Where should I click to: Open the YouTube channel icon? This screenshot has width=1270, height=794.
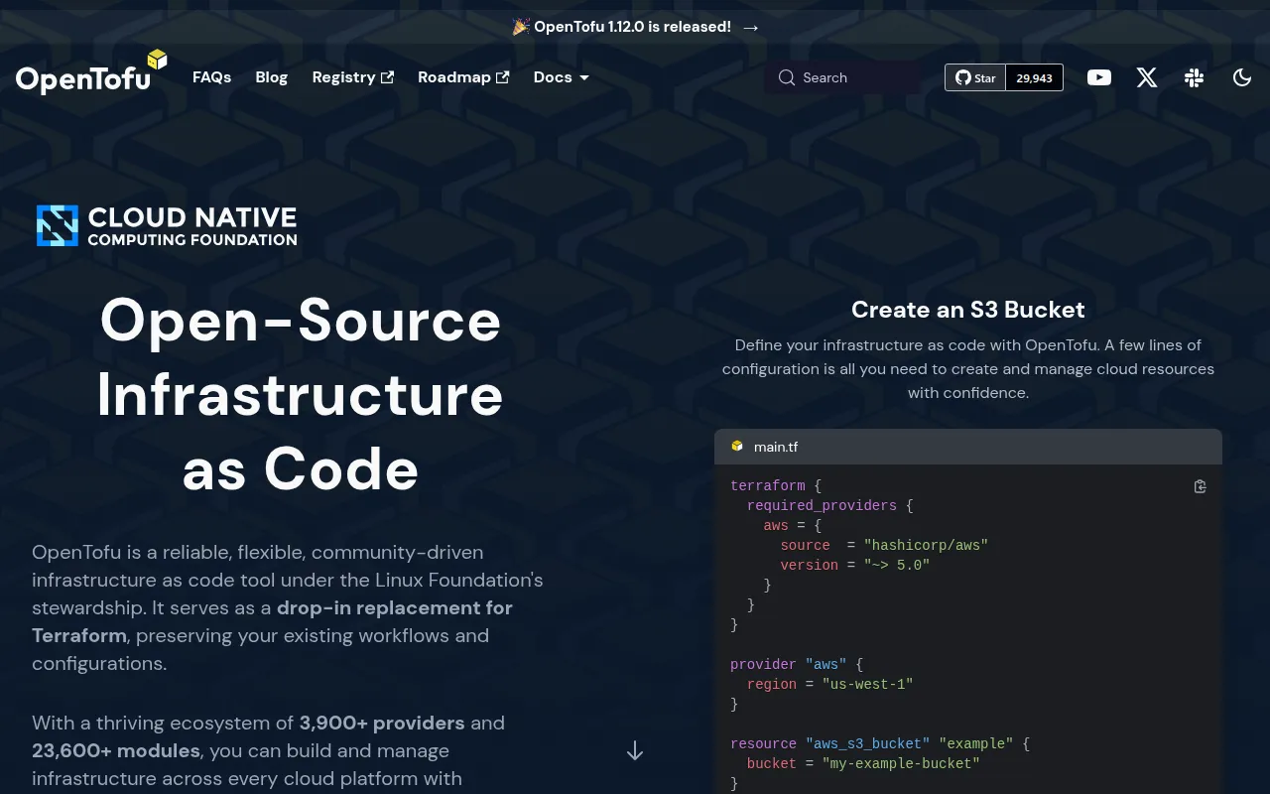1099,77
